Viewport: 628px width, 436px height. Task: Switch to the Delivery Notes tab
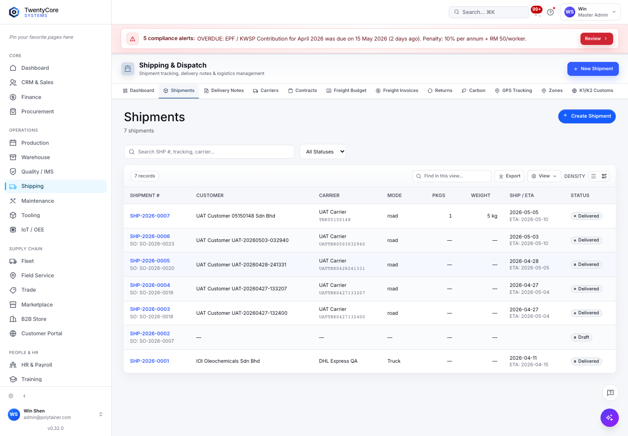(224, 91)
